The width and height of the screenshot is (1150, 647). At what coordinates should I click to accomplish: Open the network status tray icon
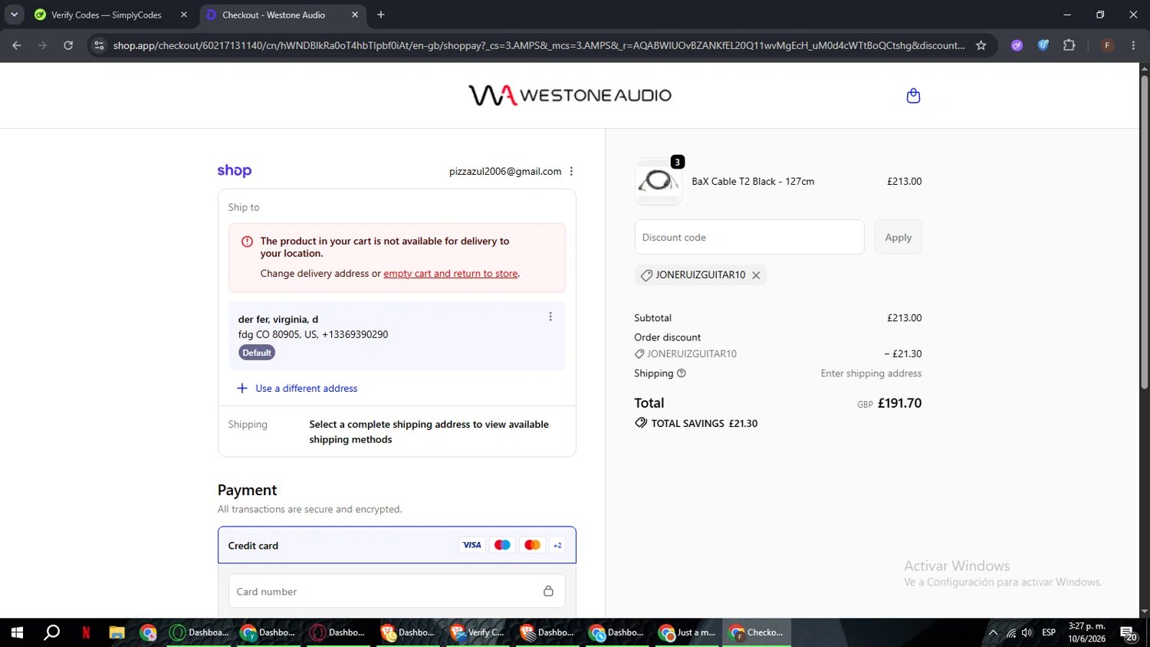(x=1011, y=632)
